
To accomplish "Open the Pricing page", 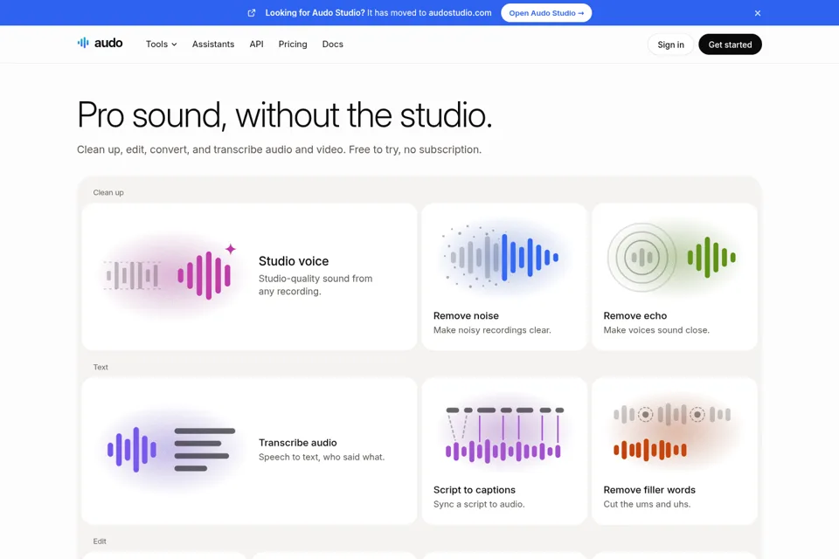I will tap(293, 44).
